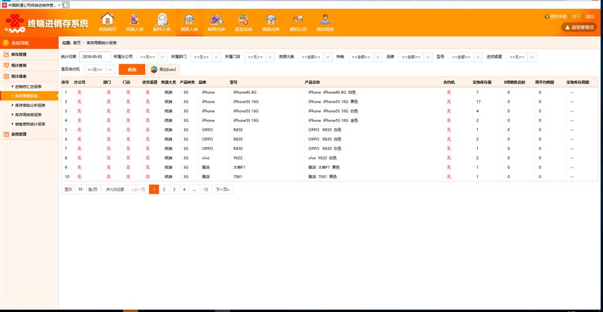603x312 pixels.
Task: Open 调拨出库 icon in top toolbar
Action: click(x=271, y=23)
